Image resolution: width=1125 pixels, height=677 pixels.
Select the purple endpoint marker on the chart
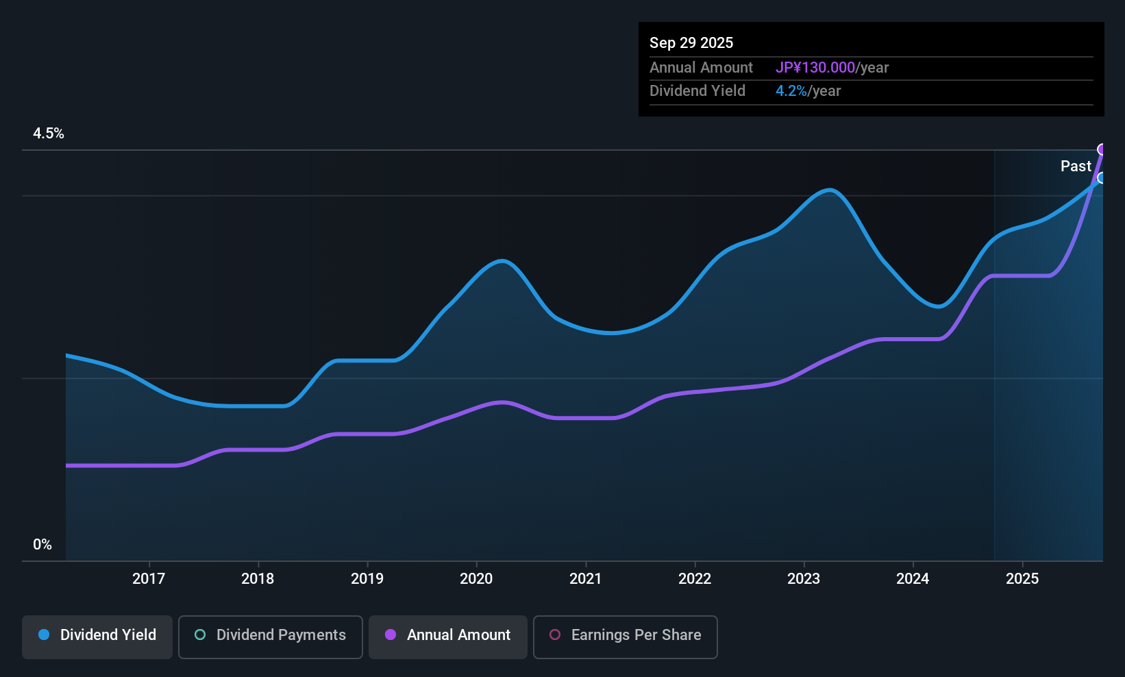[x=1102, y=149]
